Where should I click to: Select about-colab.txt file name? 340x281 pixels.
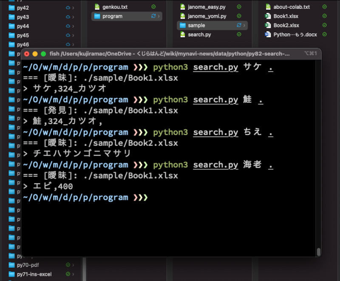(292, 7)
